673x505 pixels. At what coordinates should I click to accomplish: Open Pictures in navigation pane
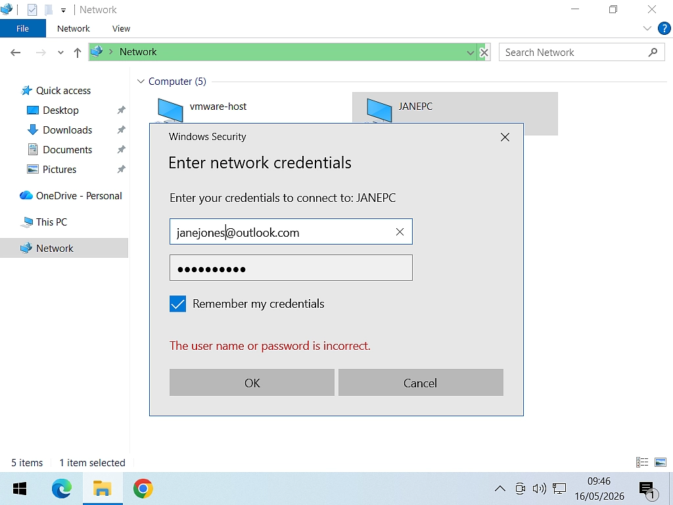[x=59, y=170]
